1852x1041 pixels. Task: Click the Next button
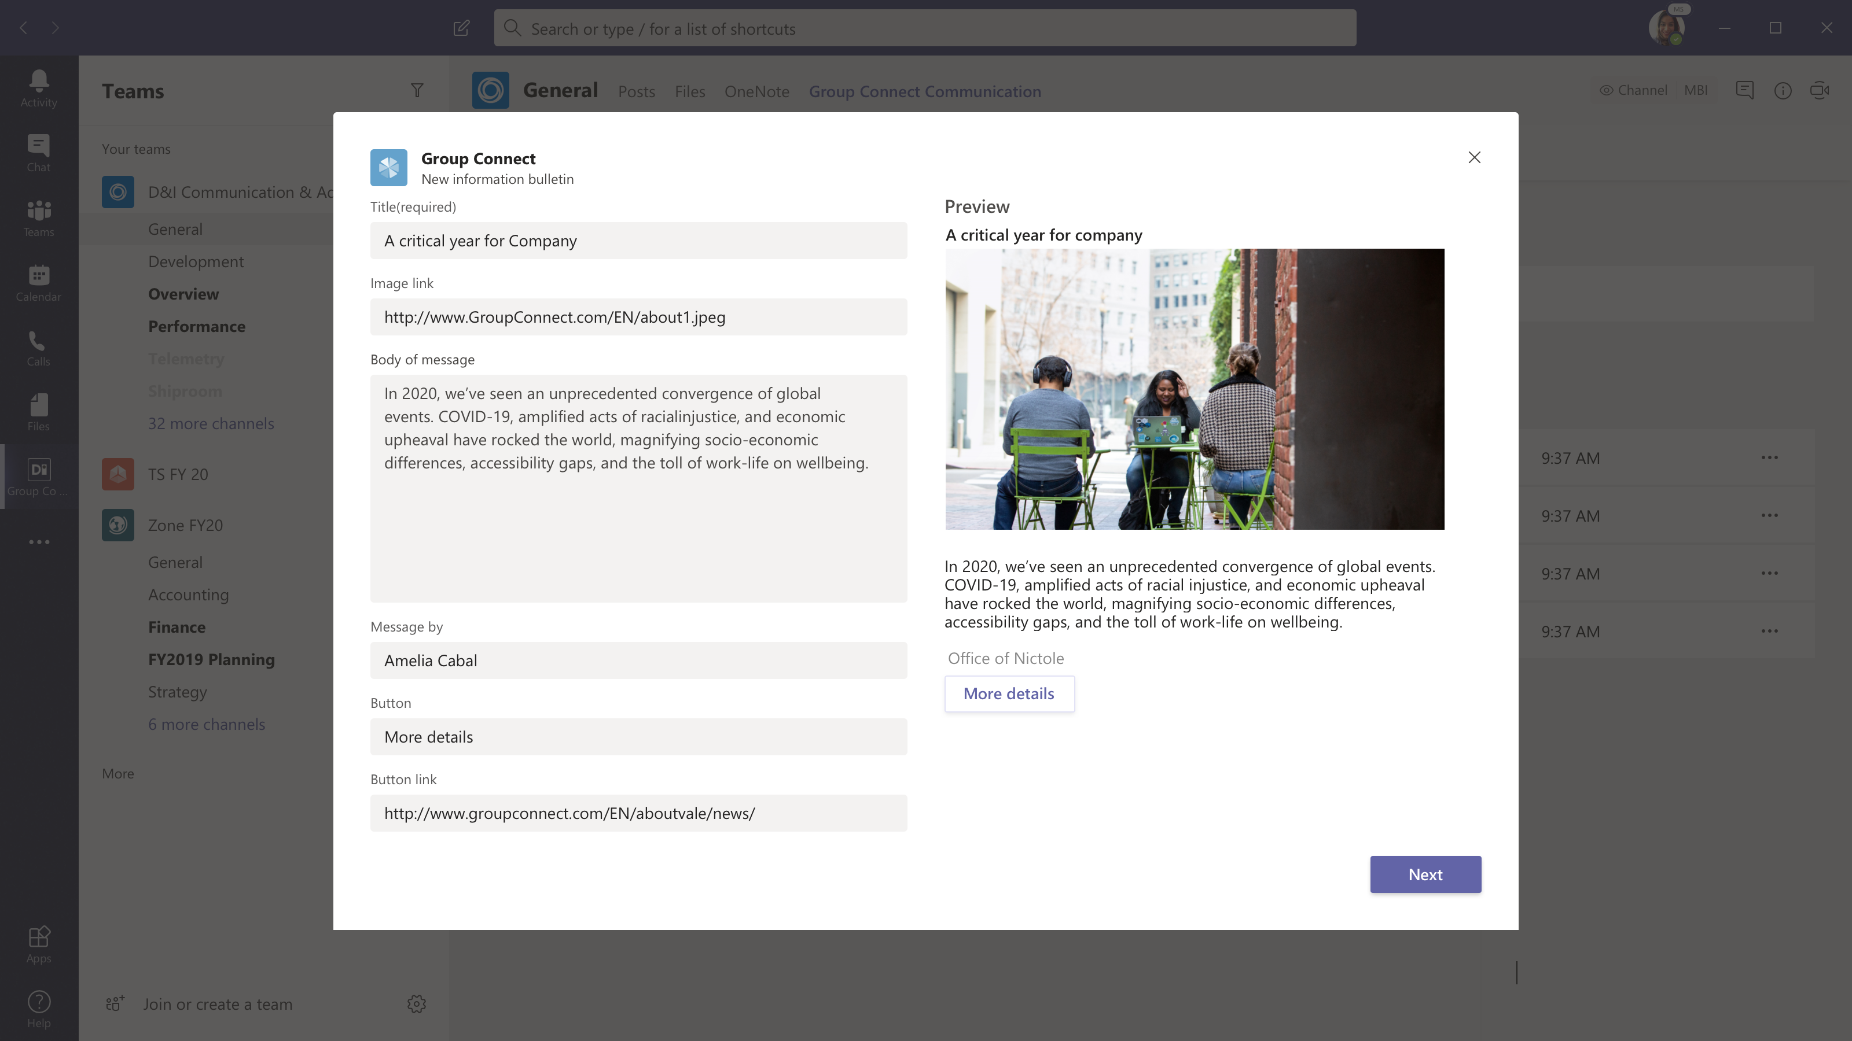pyautogui.click(x=1425, y=874)
